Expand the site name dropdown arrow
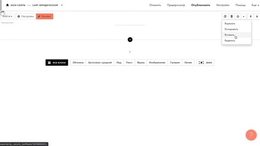The width and height of the screenshot is (260, 146). (x=62, y=5)
